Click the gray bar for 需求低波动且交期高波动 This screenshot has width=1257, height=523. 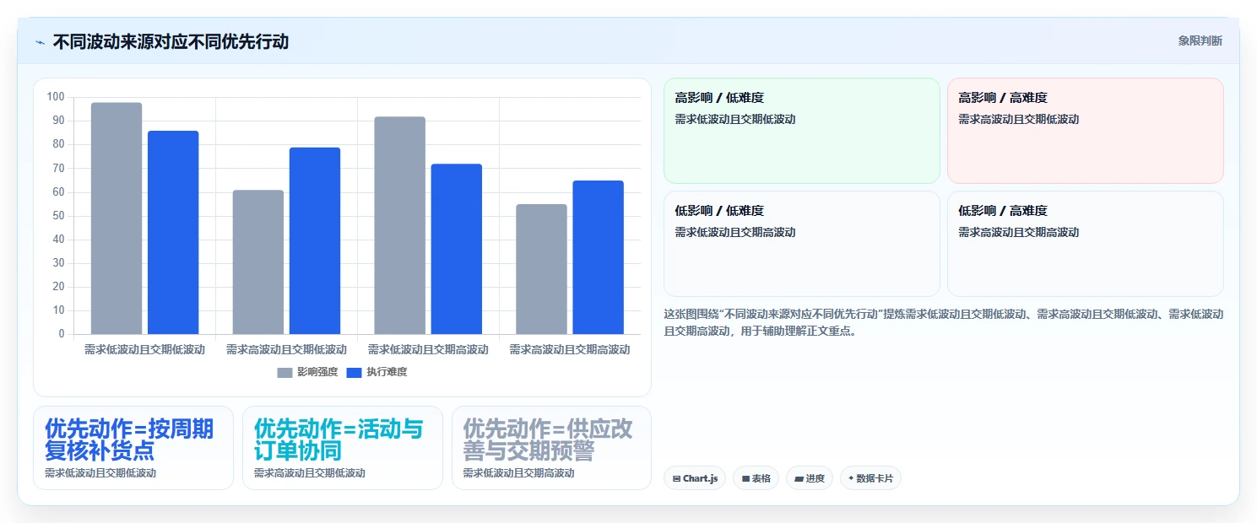pyautogui.click(x=400, y=225)
